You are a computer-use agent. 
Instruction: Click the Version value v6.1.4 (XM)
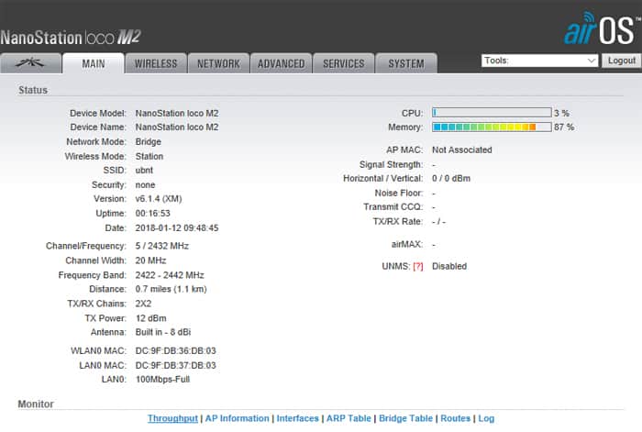point(159,199)
